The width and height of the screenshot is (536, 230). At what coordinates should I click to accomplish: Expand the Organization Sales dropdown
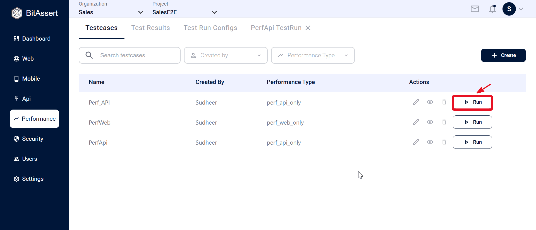point(111,12)
